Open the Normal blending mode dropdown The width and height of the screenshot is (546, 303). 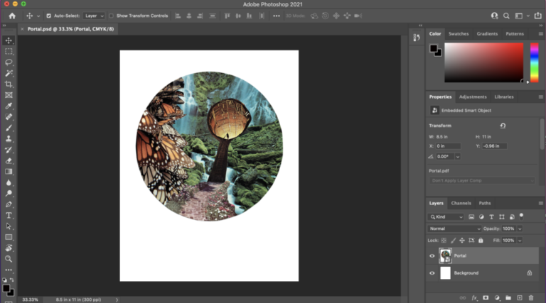point(454,228)
